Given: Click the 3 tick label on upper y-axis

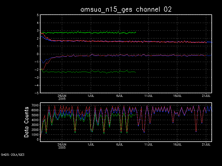Looking at the screenshot, I should coord(37,31).
